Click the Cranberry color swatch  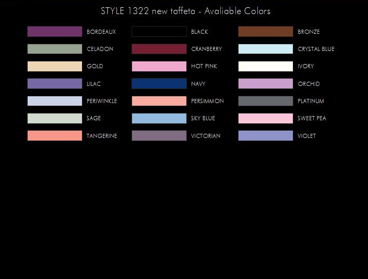tap(159, 49)
